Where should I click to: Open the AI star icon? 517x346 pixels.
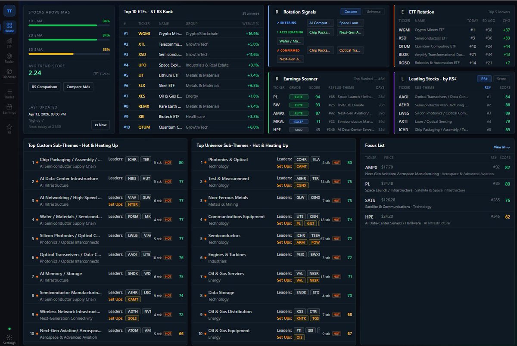(x=9, y=129)
